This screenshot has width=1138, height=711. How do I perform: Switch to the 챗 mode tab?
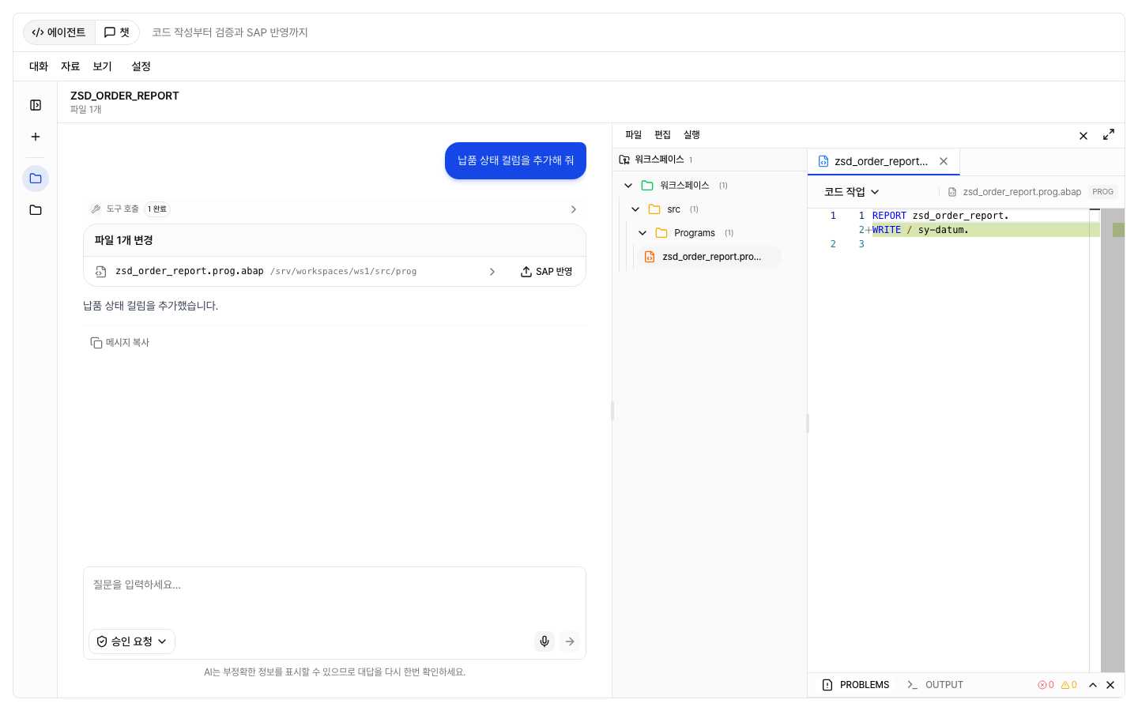tap(117, 32)
